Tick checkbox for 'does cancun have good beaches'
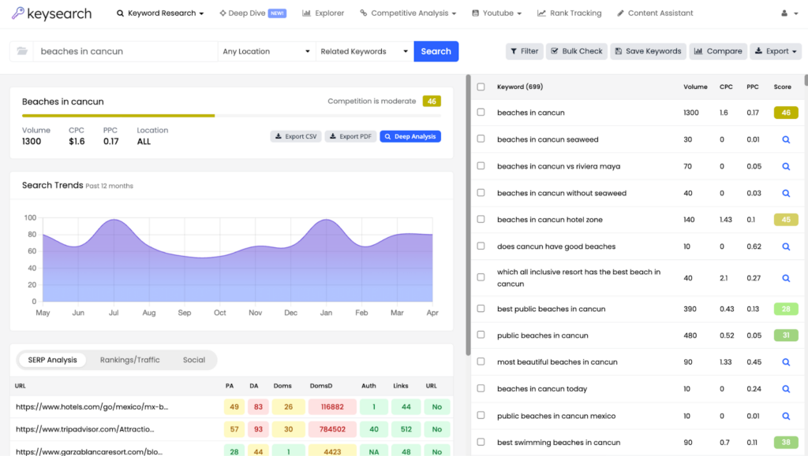This screenshot has width=808, height=456. (x=481, y=246)
